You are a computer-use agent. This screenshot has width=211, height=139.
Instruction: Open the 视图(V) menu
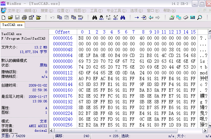[80, 11]
